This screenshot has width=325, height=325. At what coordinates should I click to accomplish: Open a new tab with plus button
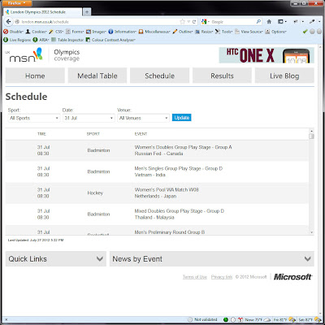(x=87, y=12)
